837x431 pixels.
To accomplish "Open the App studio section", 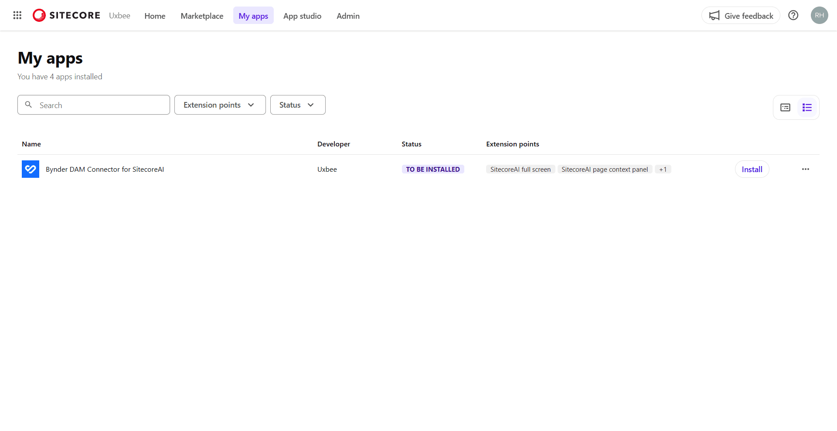I will 302,16.
